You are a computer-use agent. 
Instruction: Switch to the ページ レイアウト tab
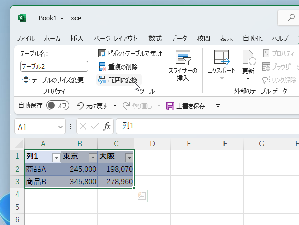[x=116, y=39]
